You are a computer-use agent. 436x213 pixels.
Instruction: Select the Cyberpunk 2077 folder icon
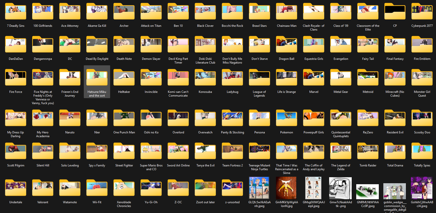click(x=422, y=12)
